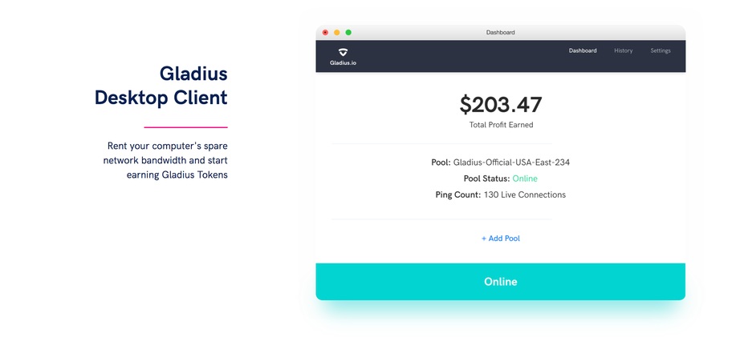Image resolution: width=736 pixels, height=337 pixels.
Task: Toggle the large Online status button
Action: tap(500, 281)
